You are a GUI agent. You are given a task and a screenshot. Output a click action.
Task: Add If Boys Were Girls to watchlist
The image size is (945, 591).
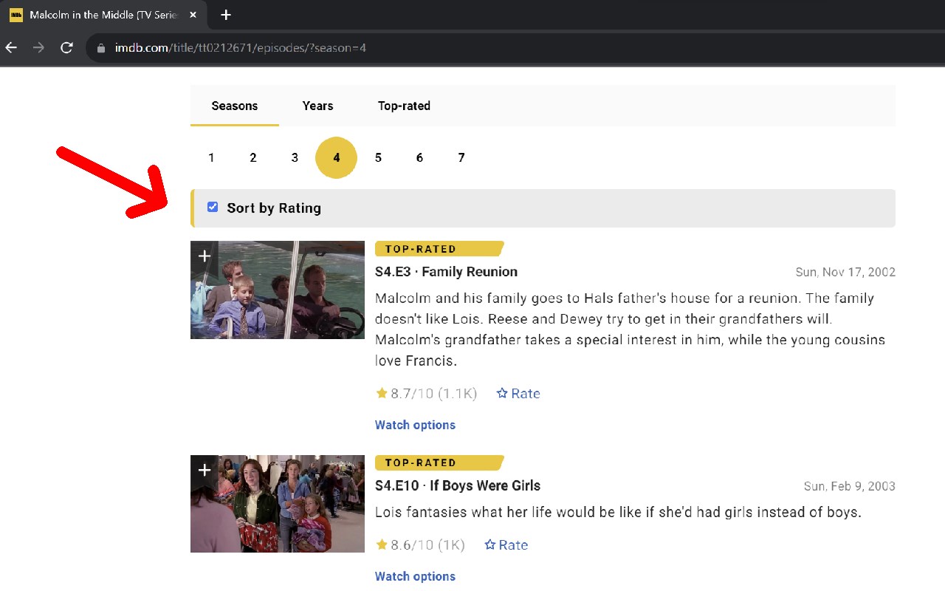point(205,470)
